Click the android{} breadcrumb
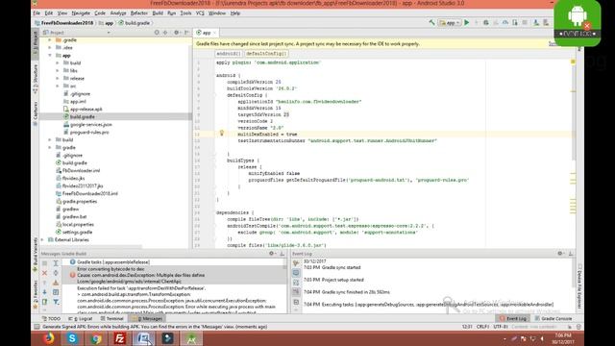Viewport: 615px width, 346px height. click(229, 54)
